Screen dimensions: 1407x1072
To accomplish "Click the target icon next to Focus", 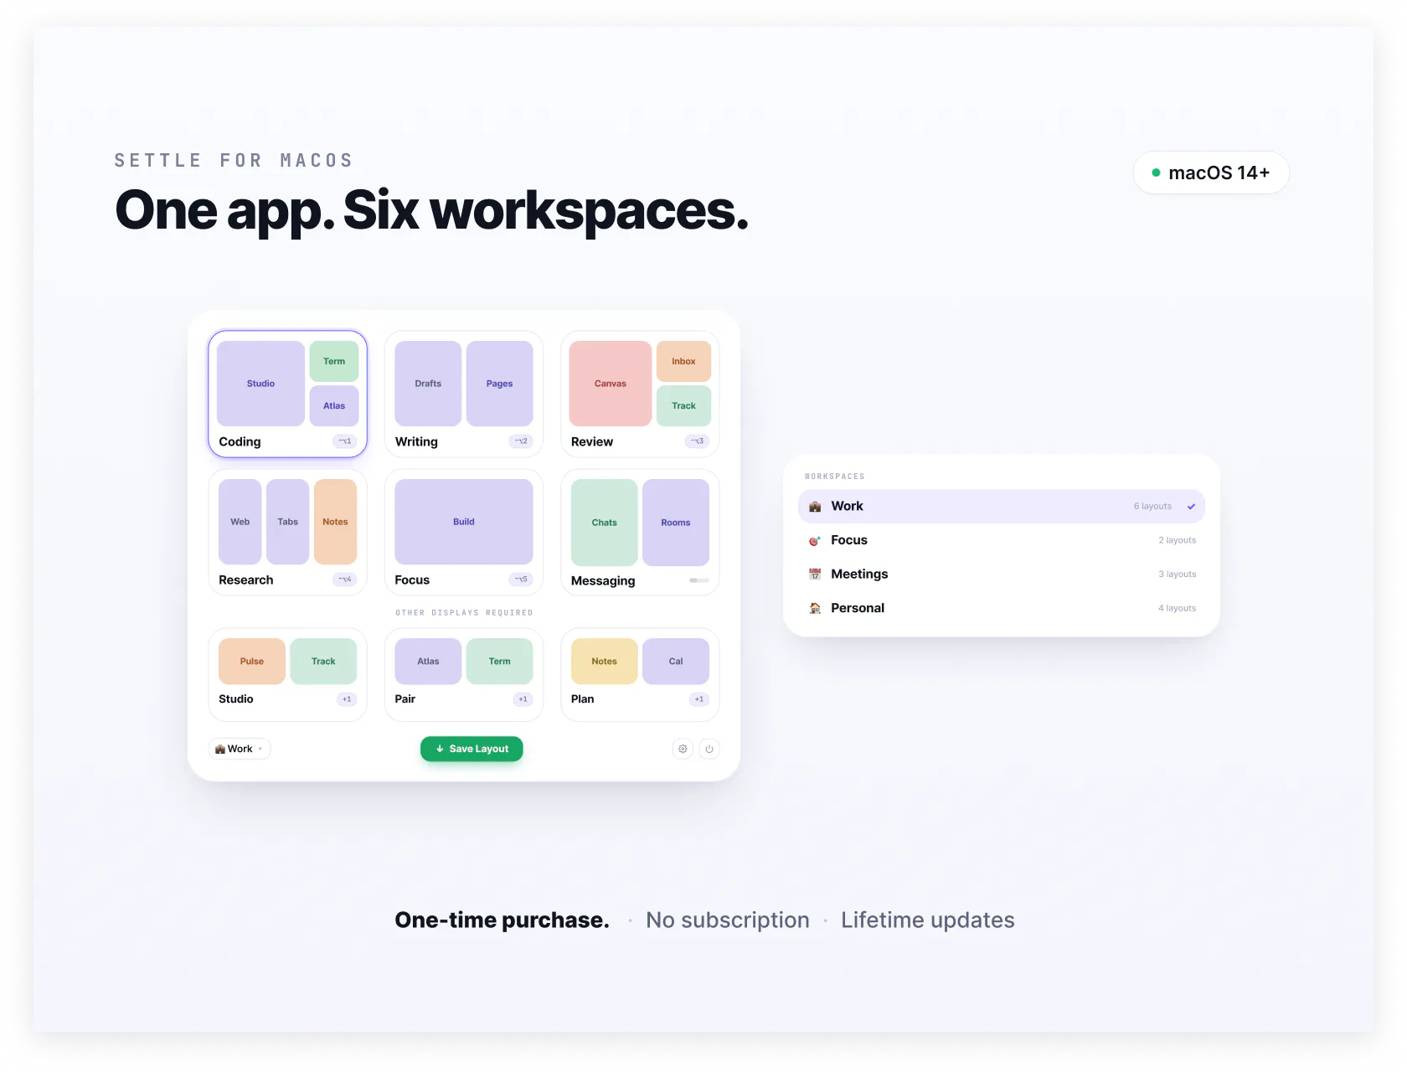I will pyautogui.click(x=815, y=541).
